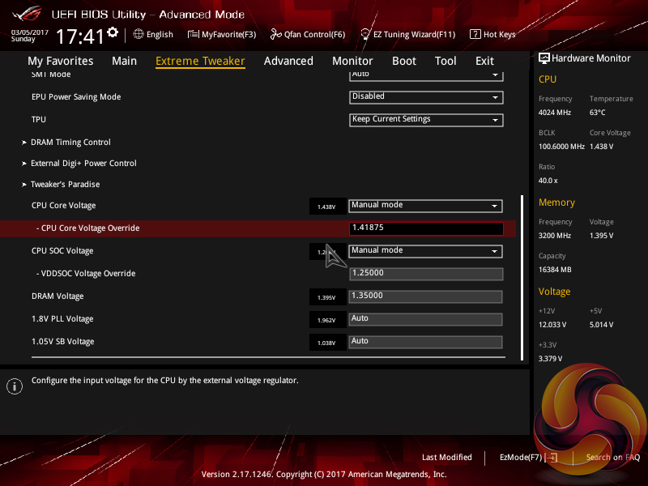This screenshot has height=486, width=648.
Task: Open CPU Core Voltage Manual mode dropdown
Action: coord(426,206)
